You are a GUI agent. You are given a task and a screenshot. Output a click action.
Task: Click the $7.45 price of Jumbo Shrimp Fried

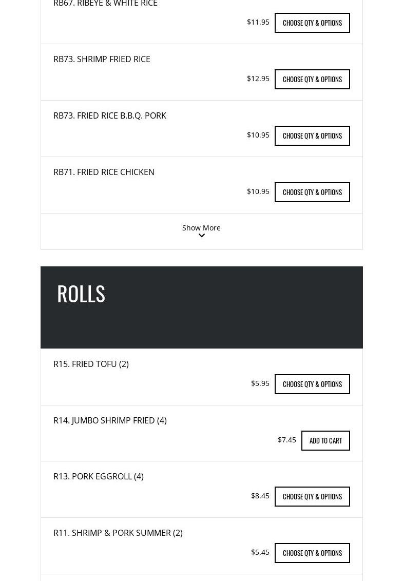coord(287,439)
